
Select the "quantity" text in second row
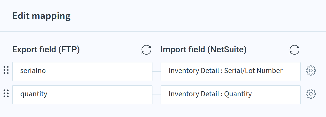coord(34,94)
